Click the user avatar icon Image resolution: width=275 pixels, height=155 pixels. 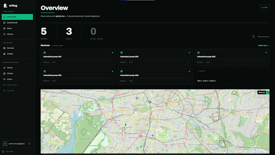pos(5,144)
